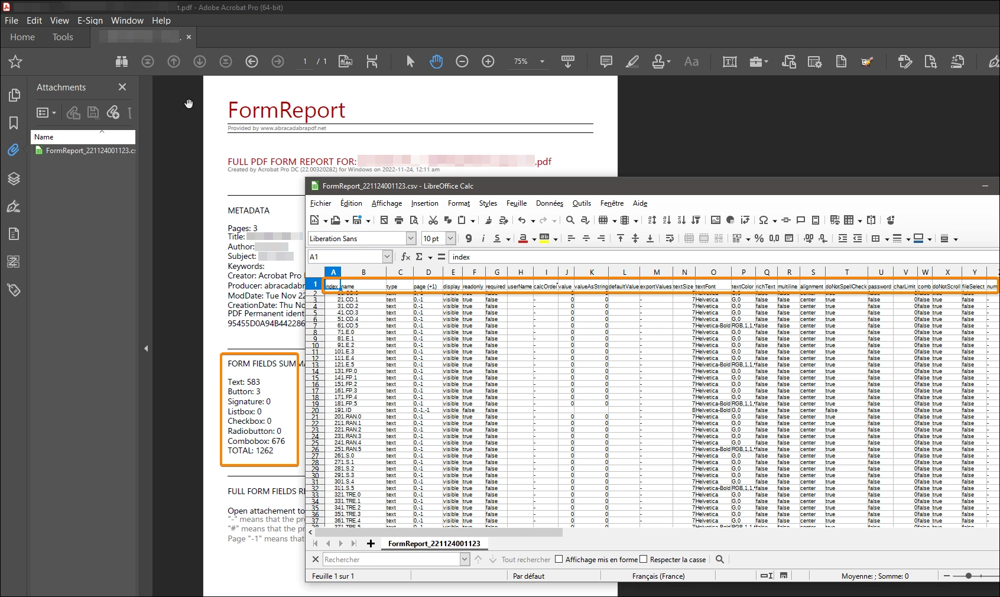Zoom out with the minus icon in Acrobat
Screen dimensions: 1000x597
click(462, 61)
